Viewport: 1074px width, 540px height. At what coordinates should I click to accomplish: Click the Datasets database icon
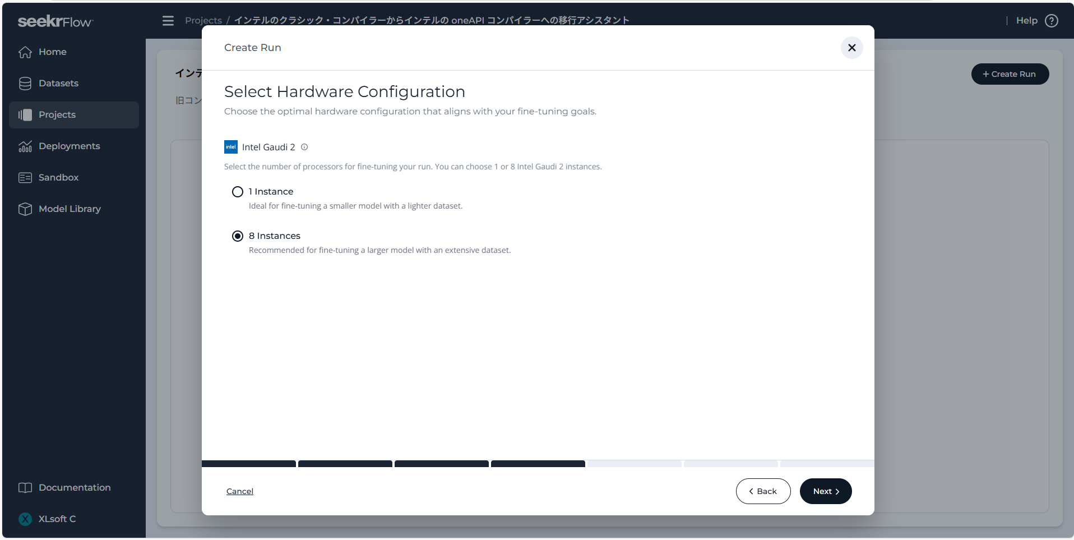(25, 84)
